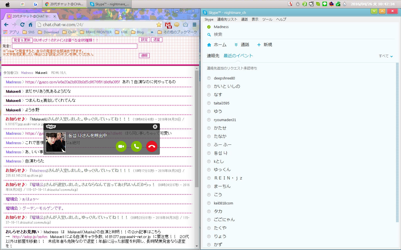Click the Apple menu icon
The image size is (401, 250).
click(x=8, y=4)
